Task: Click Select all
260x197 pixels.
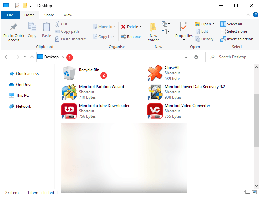Action: point(231,24)
